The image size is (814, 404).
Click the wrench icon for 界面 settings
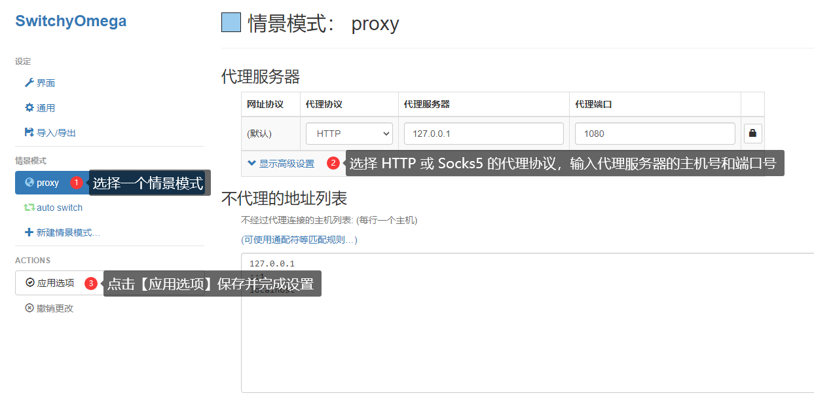coord(29,83)
